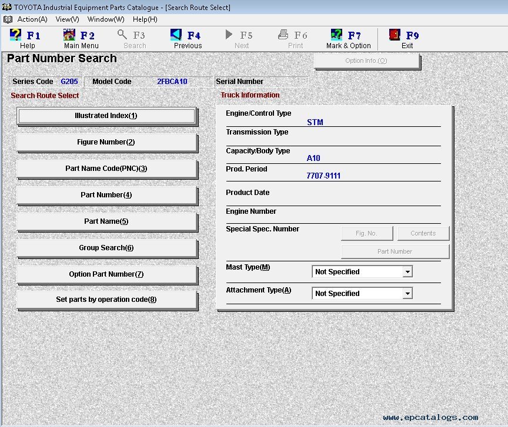Open the Window(W) menu
508x427 pixels.
[x=106, y=19]
